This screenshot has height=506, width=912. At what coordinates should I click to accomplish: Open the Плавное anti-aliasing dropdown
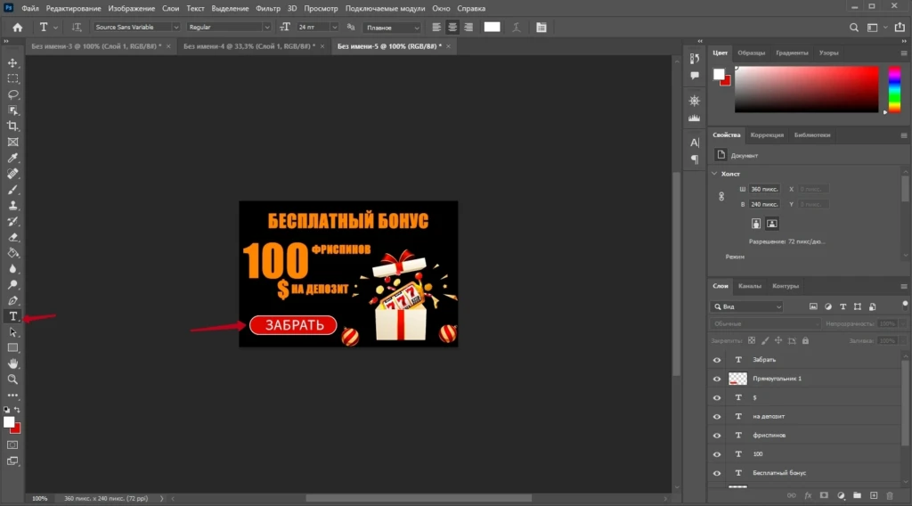pyautogui.click(x=392, y=28)
